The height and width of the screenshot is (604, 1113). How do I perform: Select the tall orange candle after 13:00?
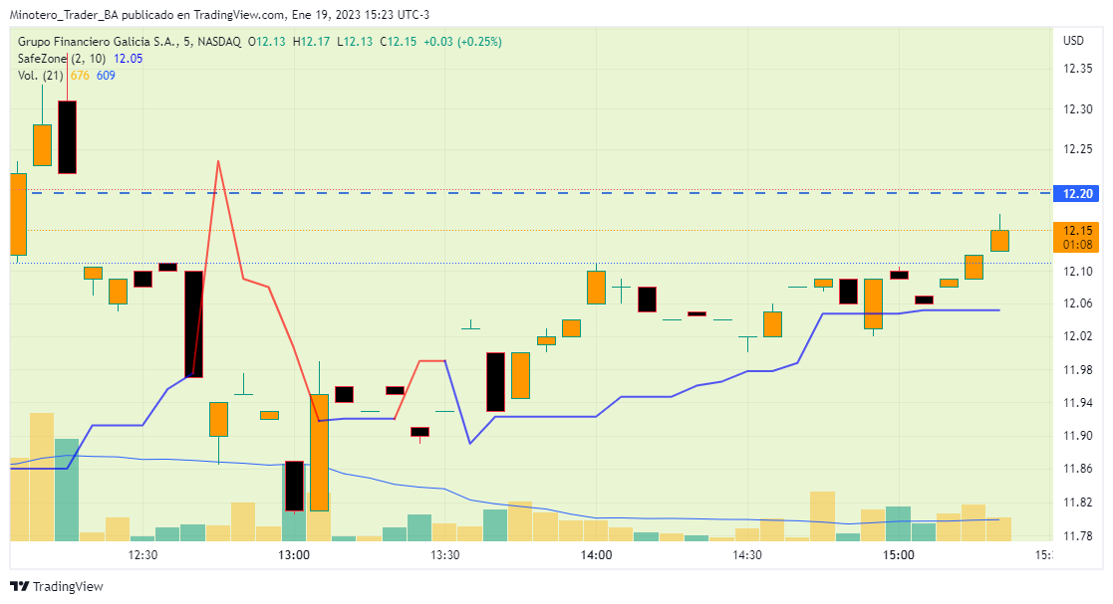click(319, 452)
